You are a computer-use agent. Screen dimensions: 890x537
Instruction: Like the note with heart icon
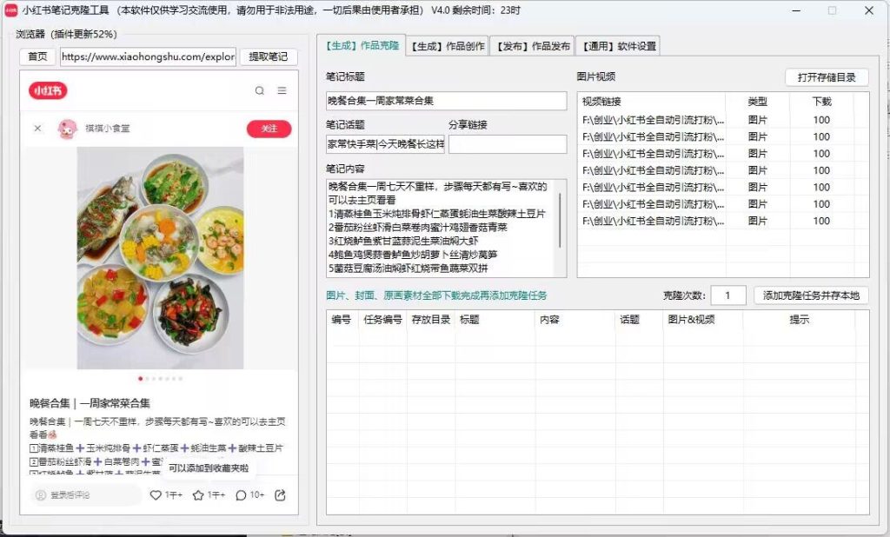coord(156,495)
